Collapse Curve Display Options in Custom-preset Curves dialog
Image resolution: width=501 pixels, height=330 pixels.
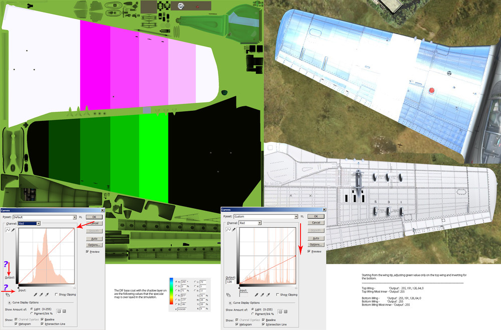pyautogui.click(x=230, y=303)
